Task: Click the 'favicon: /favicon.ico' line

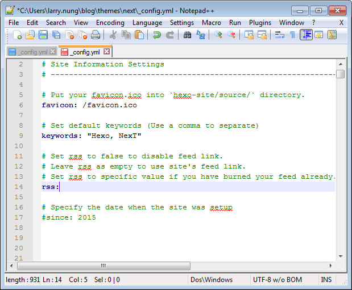Action: coord(89,105)
